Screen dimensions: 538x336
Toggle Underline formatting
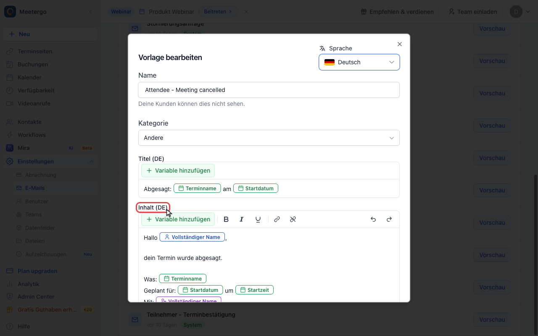coord(258,219)
